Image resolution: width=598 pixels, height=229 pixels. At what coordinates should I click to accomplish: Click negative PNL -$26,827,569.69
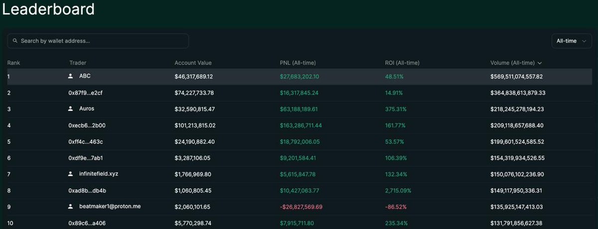[301, 206]
